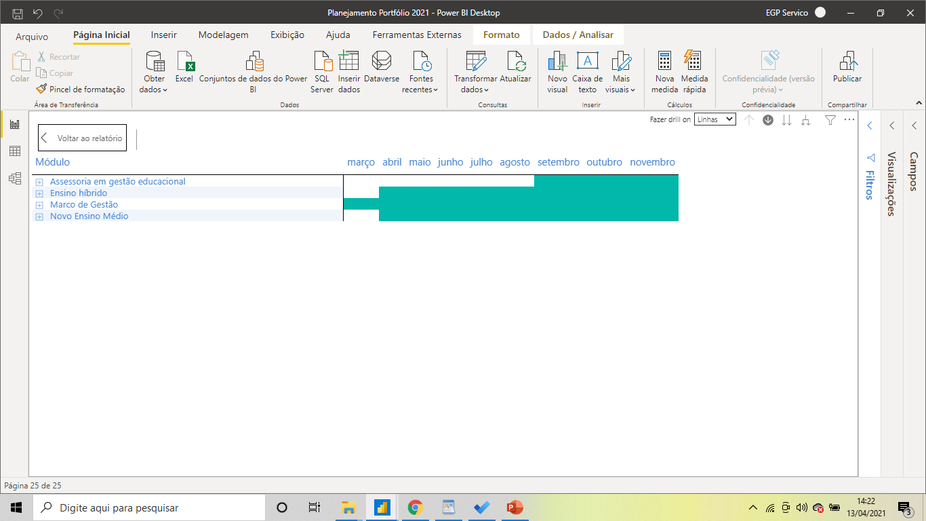The width and height of the screenshot is (926, 521).
Task: Open Transformar dados query editor
Action: point(475,73)
